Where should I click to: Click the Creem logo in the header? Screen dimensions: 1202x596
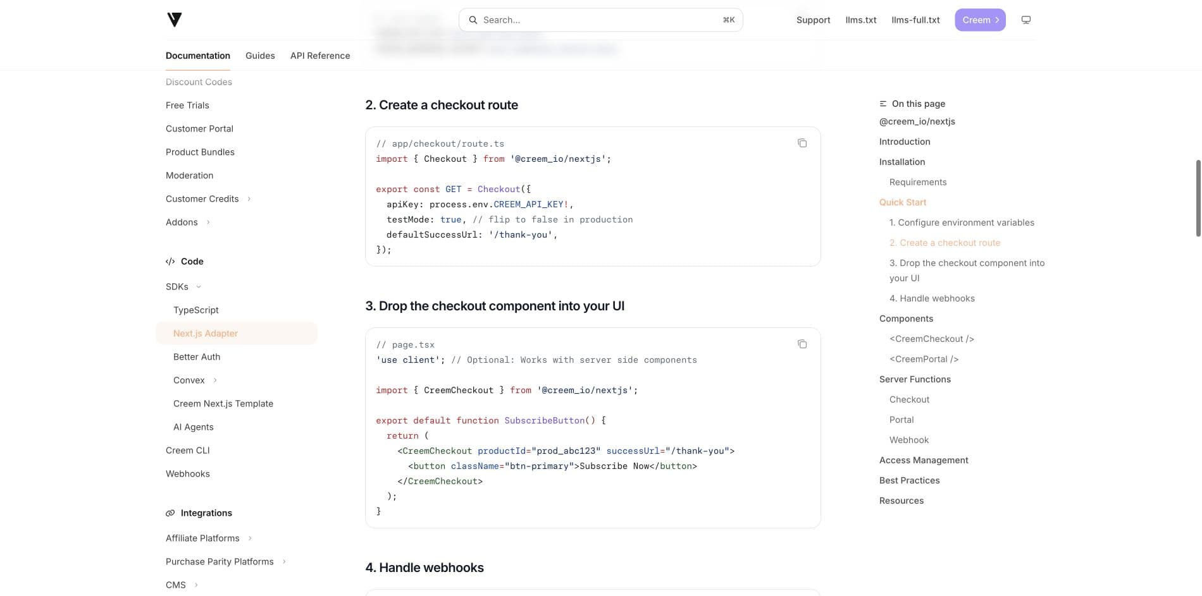pyautogui.click(x=175, y=20)
